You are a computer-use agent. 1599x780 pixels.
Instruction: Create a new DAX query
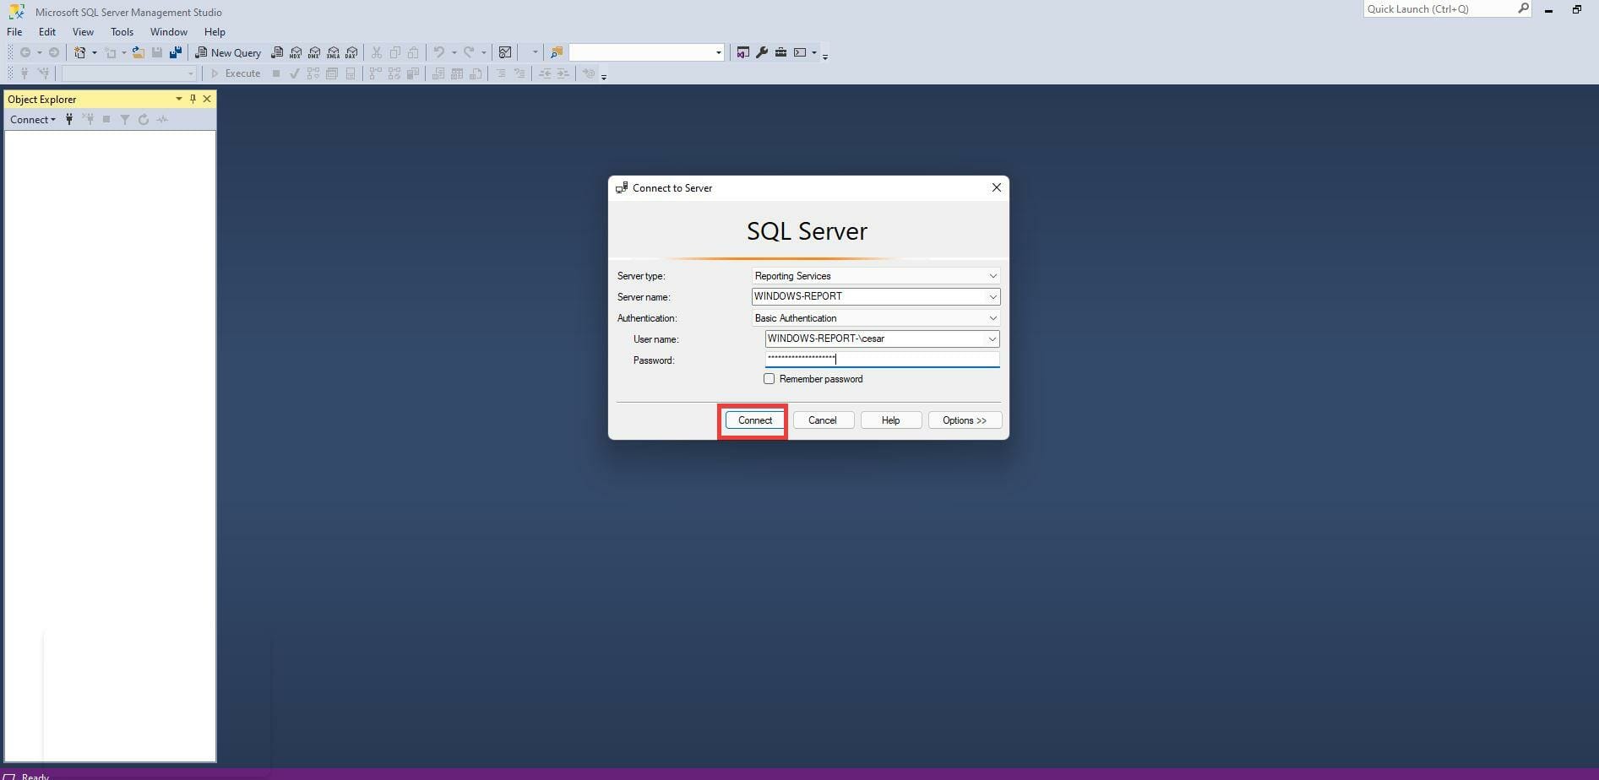(x=352, y=51)
